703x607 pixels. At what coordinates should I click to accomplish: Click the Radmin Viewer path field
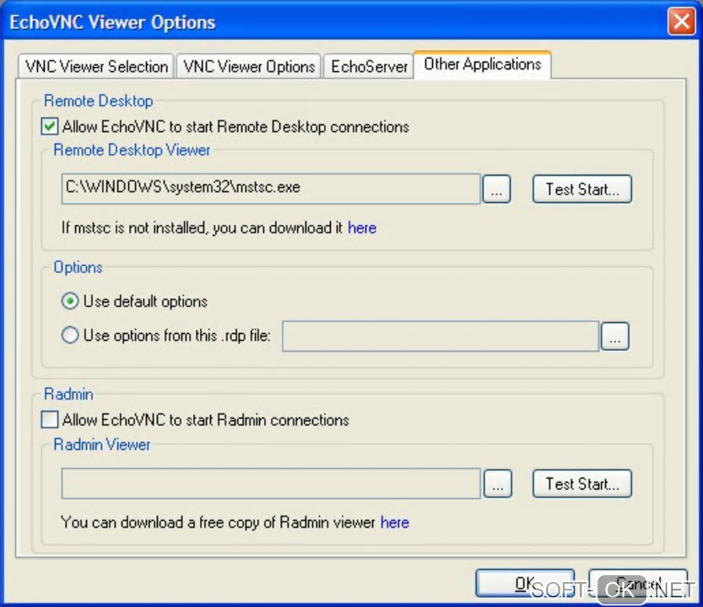point(271,483)
